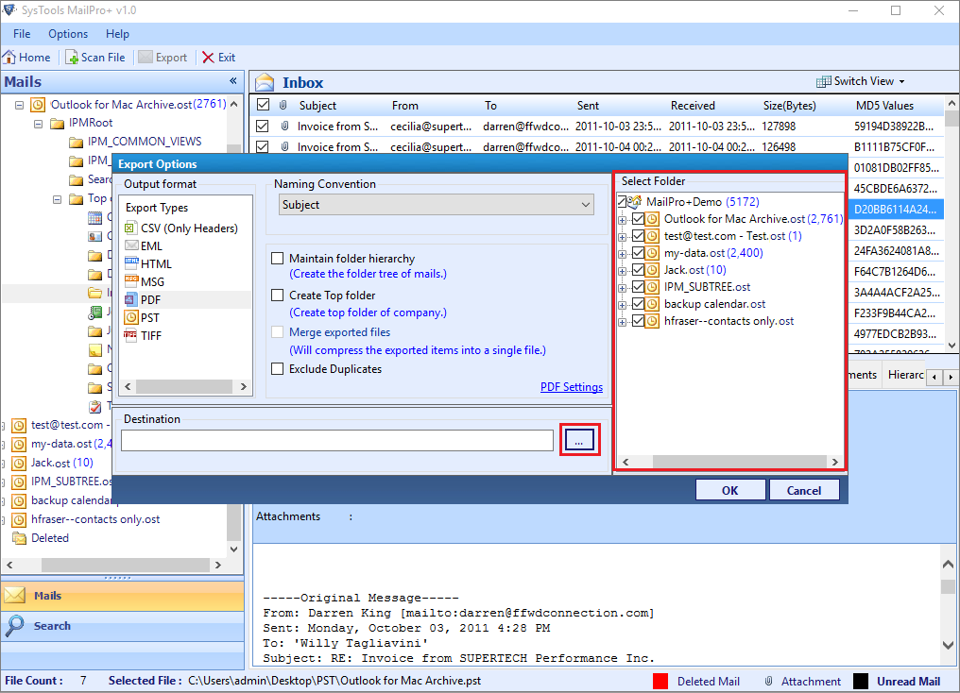Click the backup calendar icon in Mails pane

20,501
